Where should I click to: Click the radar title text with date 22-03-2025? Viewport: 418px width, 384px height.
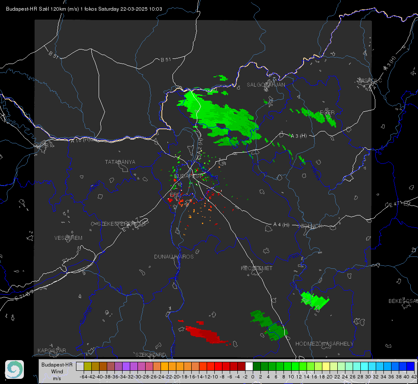pyautogui.click(x=84, y=9)
